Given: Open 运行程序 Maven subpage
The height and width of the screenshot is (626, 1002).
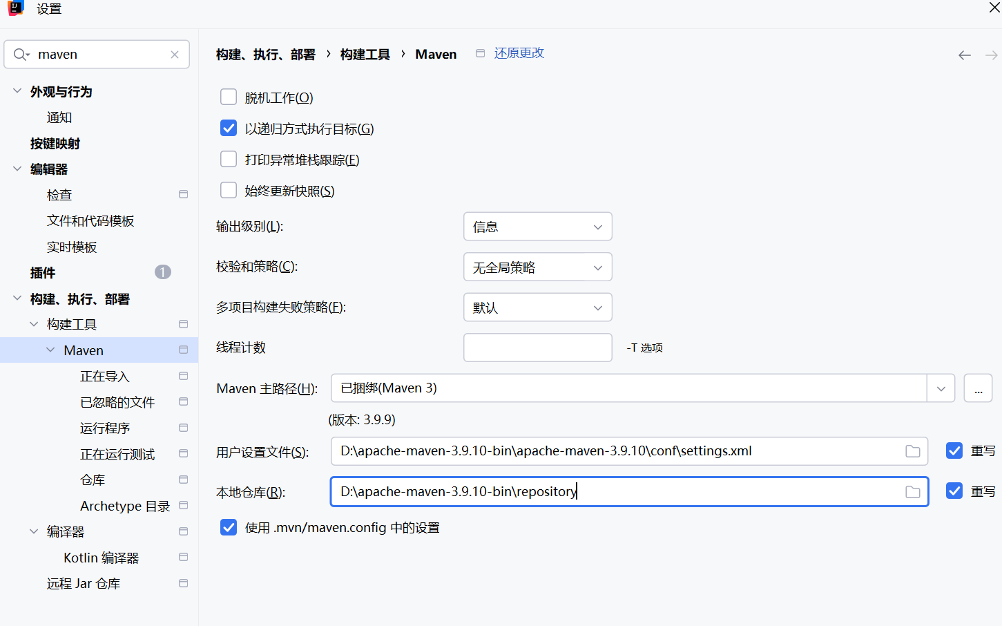Looking at the screenshot, I should click(x=105, y=428).
